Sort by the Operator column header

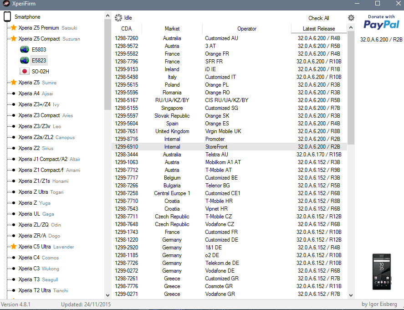pos(247,29)
